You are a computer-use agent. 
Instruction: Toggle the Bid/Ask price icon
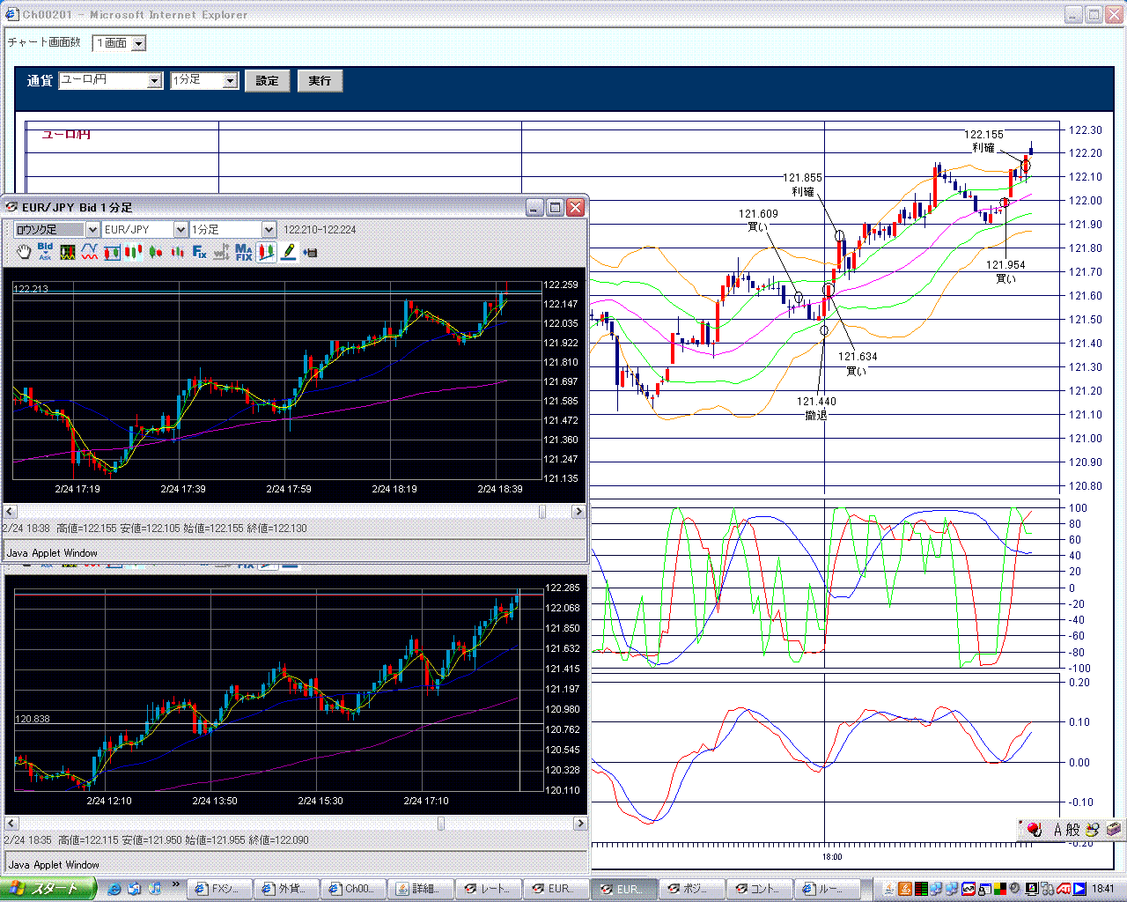[45, 252]
